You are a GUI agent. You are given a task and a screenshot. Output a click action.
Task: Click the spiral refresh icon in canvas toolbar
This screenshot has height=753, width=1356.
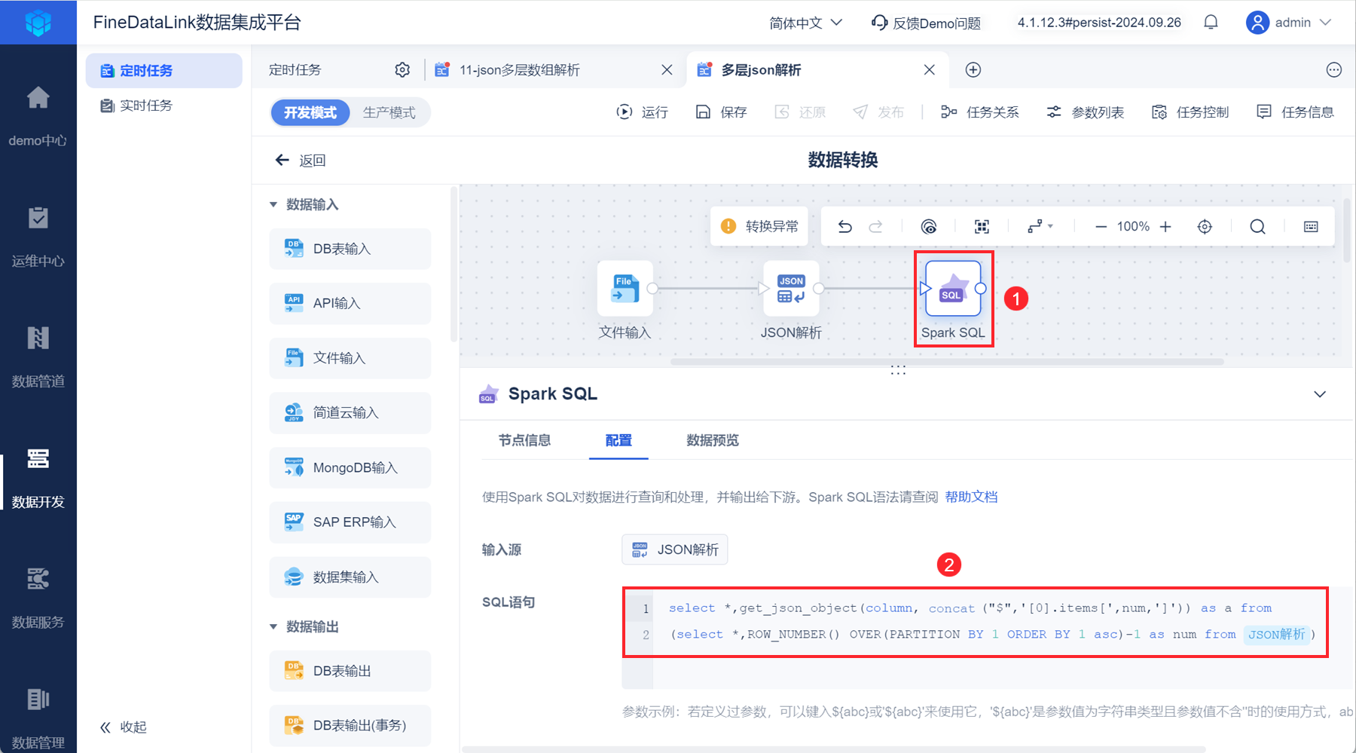[x=929, y=227]
